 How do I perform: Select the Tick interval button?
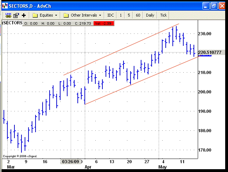163,15
